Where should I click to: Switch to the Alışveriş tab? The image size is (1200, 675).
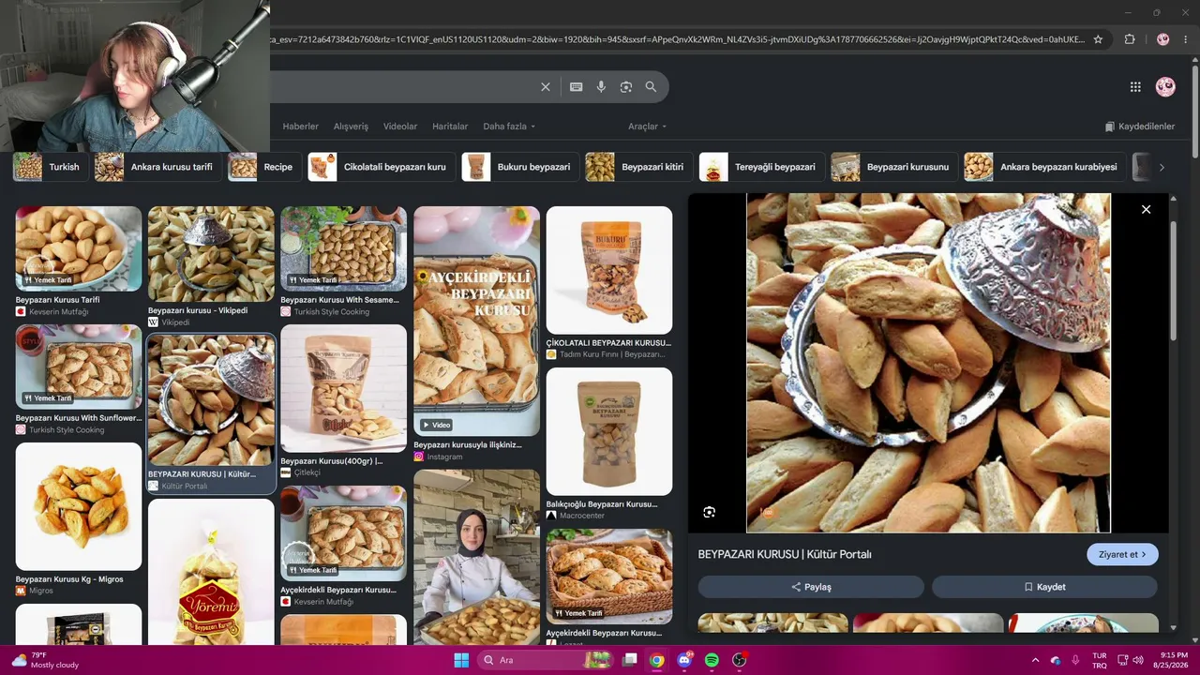click(352, 127)
